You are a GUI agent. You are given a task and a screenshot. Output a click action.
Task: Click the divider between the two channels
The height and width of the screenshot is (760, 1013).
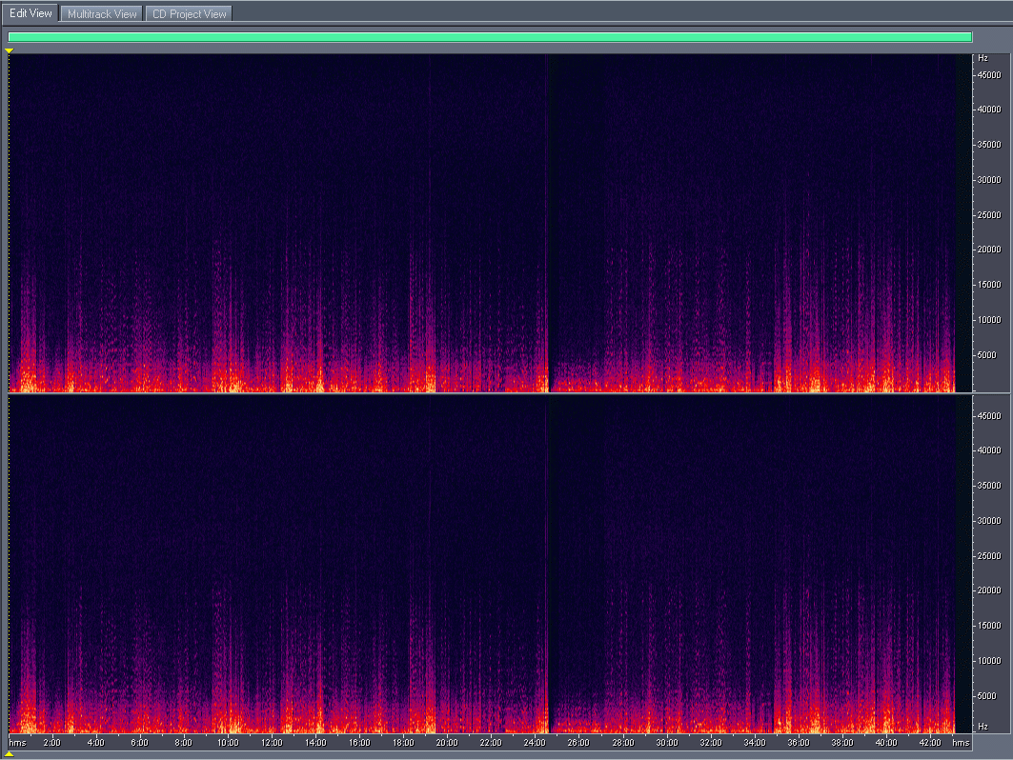(x=490, y=393)
